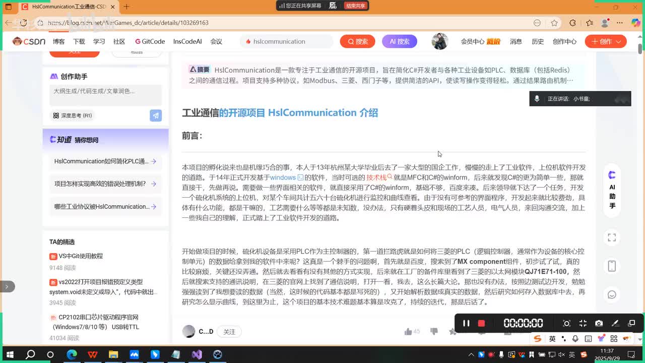Pause the screen recording
The width and height of the screenshot is (645, 363).
466,323
